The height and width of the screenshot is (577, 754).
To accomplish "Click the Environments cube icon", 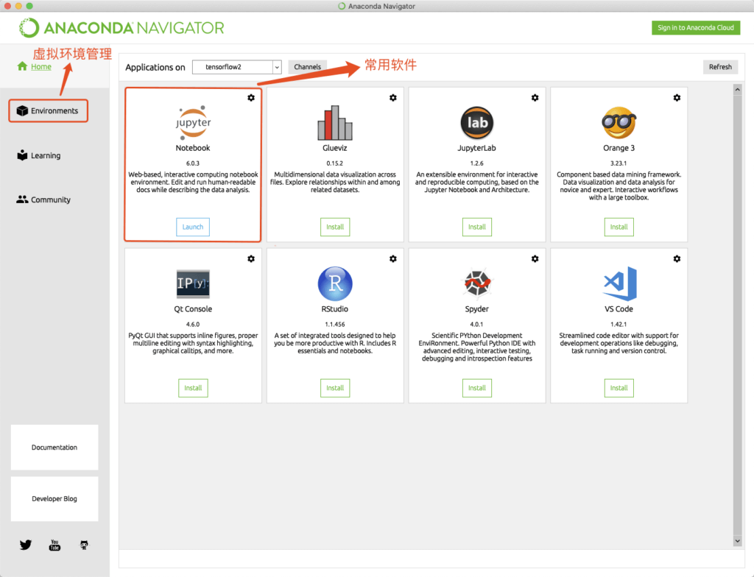I will 22,110.
